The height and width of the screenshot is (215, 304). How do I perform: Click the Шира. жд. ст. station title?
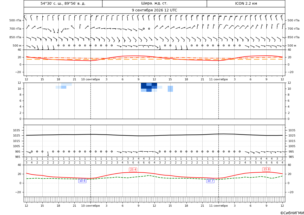154,3
